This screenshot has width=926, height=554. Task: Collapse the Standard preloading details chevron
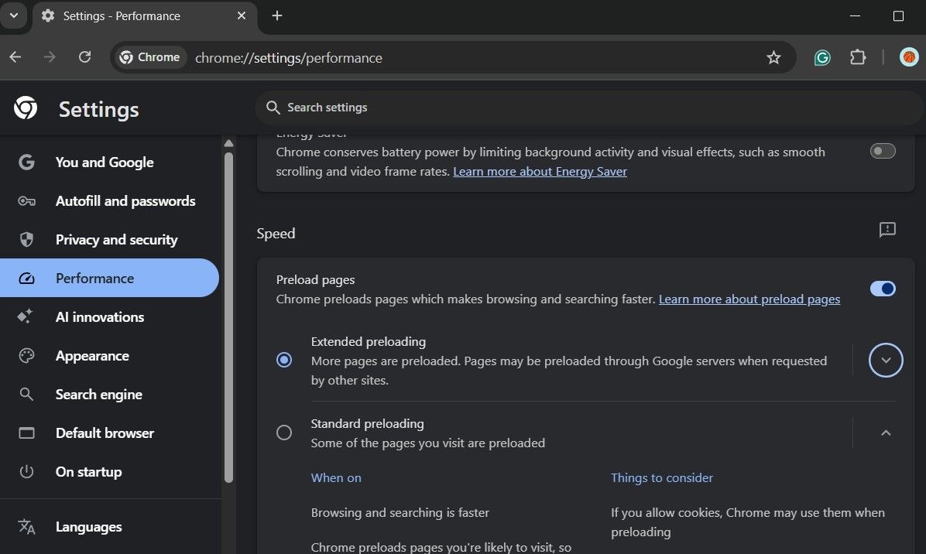tap(886, 433)
